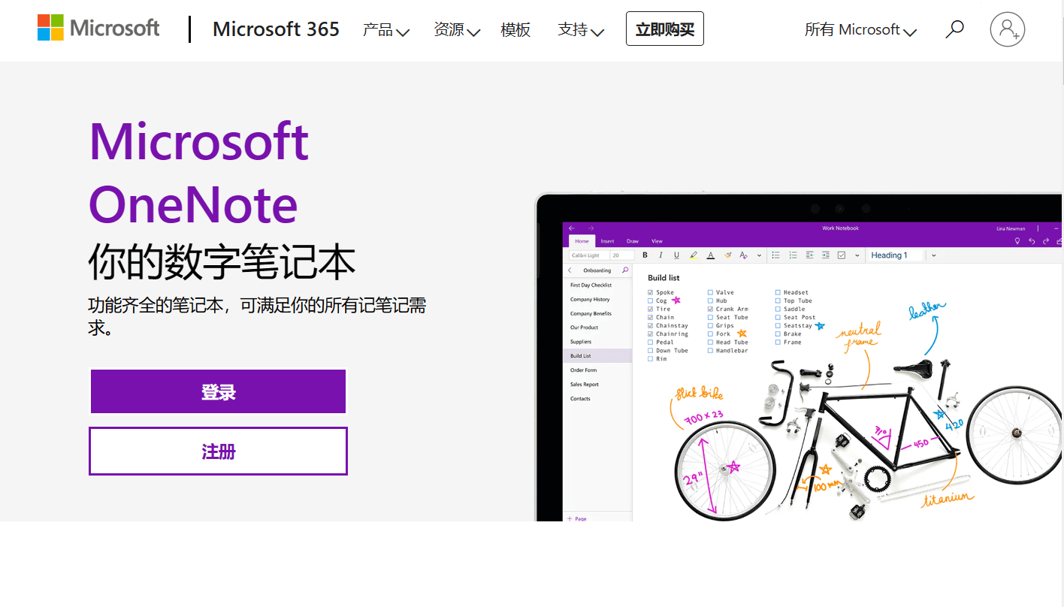Uncheck the Crank Arm checkbox
The width and height of the screenshot is (1064, 607).
point(710,309)
